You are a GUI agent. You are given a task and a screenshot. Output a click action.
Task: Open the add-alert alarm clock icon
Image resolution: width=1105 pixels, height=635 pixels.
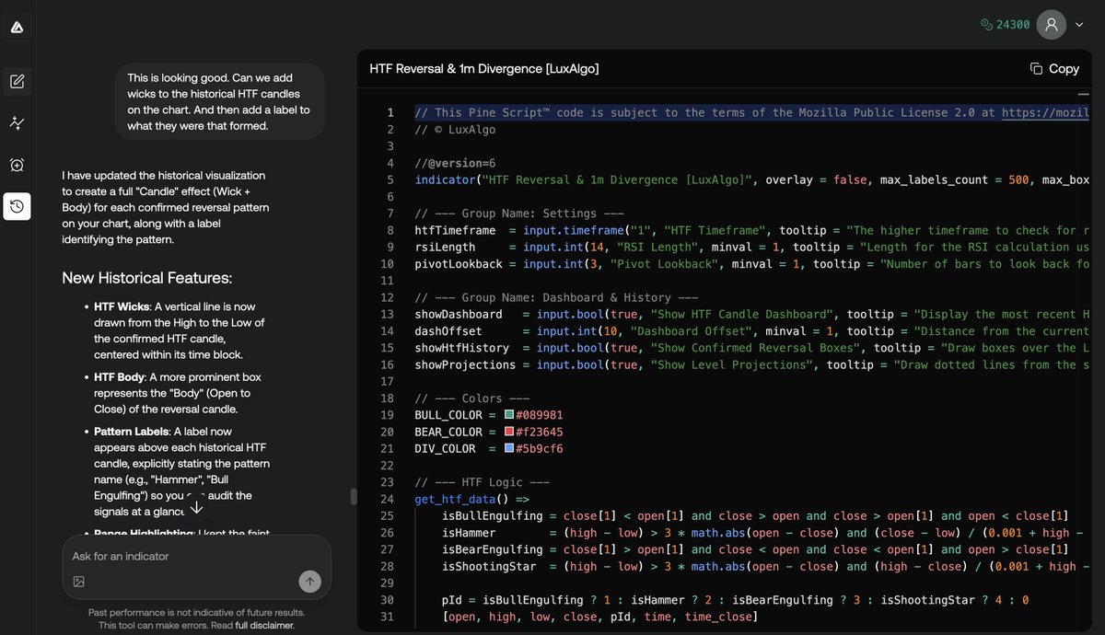tap(17, 165)
